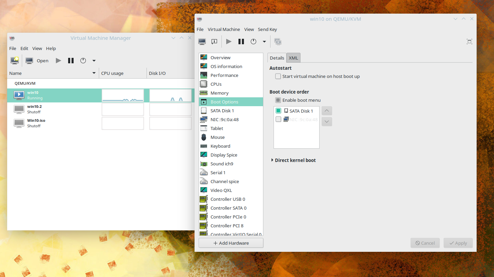Select Memory in the hardware list

click(x=231, y=93)
